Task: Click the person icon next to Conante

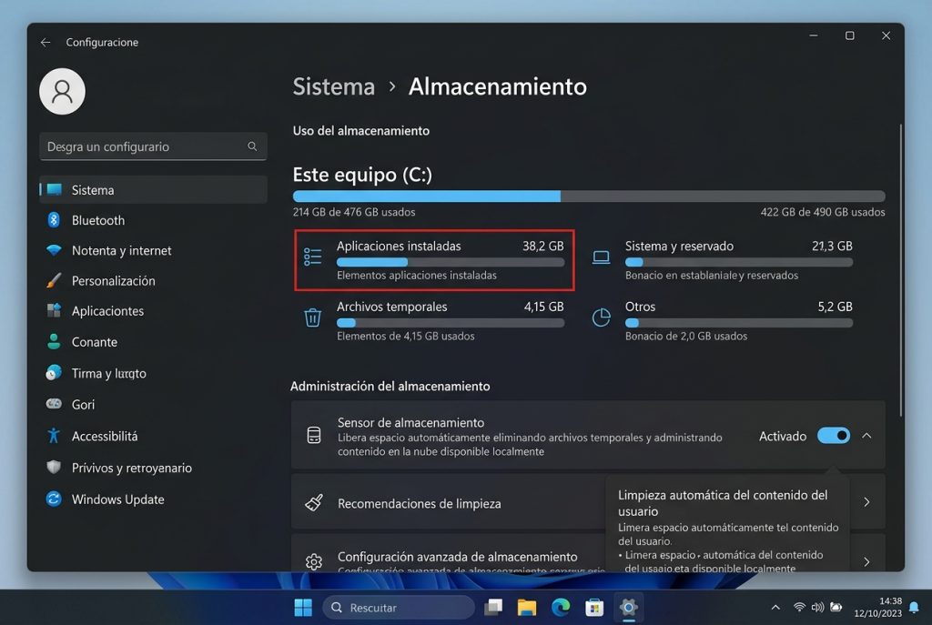Action: tap(54, 341)
